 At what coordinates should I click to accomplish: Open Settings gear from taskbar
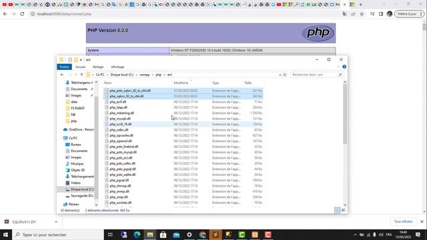(x=189, y=235)
